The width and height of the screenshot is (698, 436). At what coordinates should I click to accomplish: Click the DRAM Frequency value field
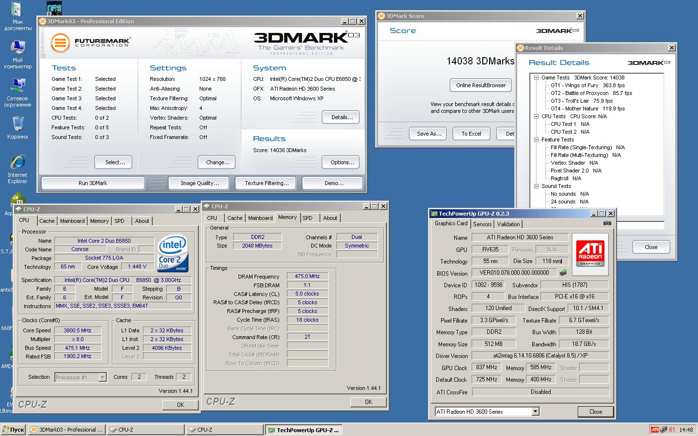pos(307,276)
